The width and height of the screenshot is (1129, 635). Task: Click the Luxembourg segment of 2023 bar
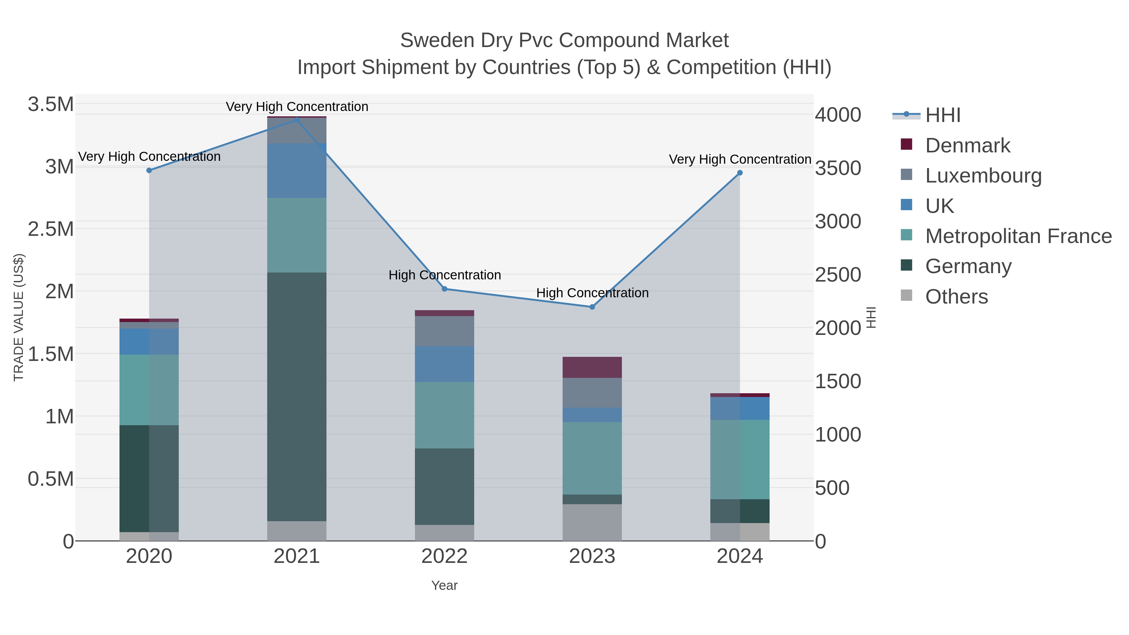click(592, 393)
